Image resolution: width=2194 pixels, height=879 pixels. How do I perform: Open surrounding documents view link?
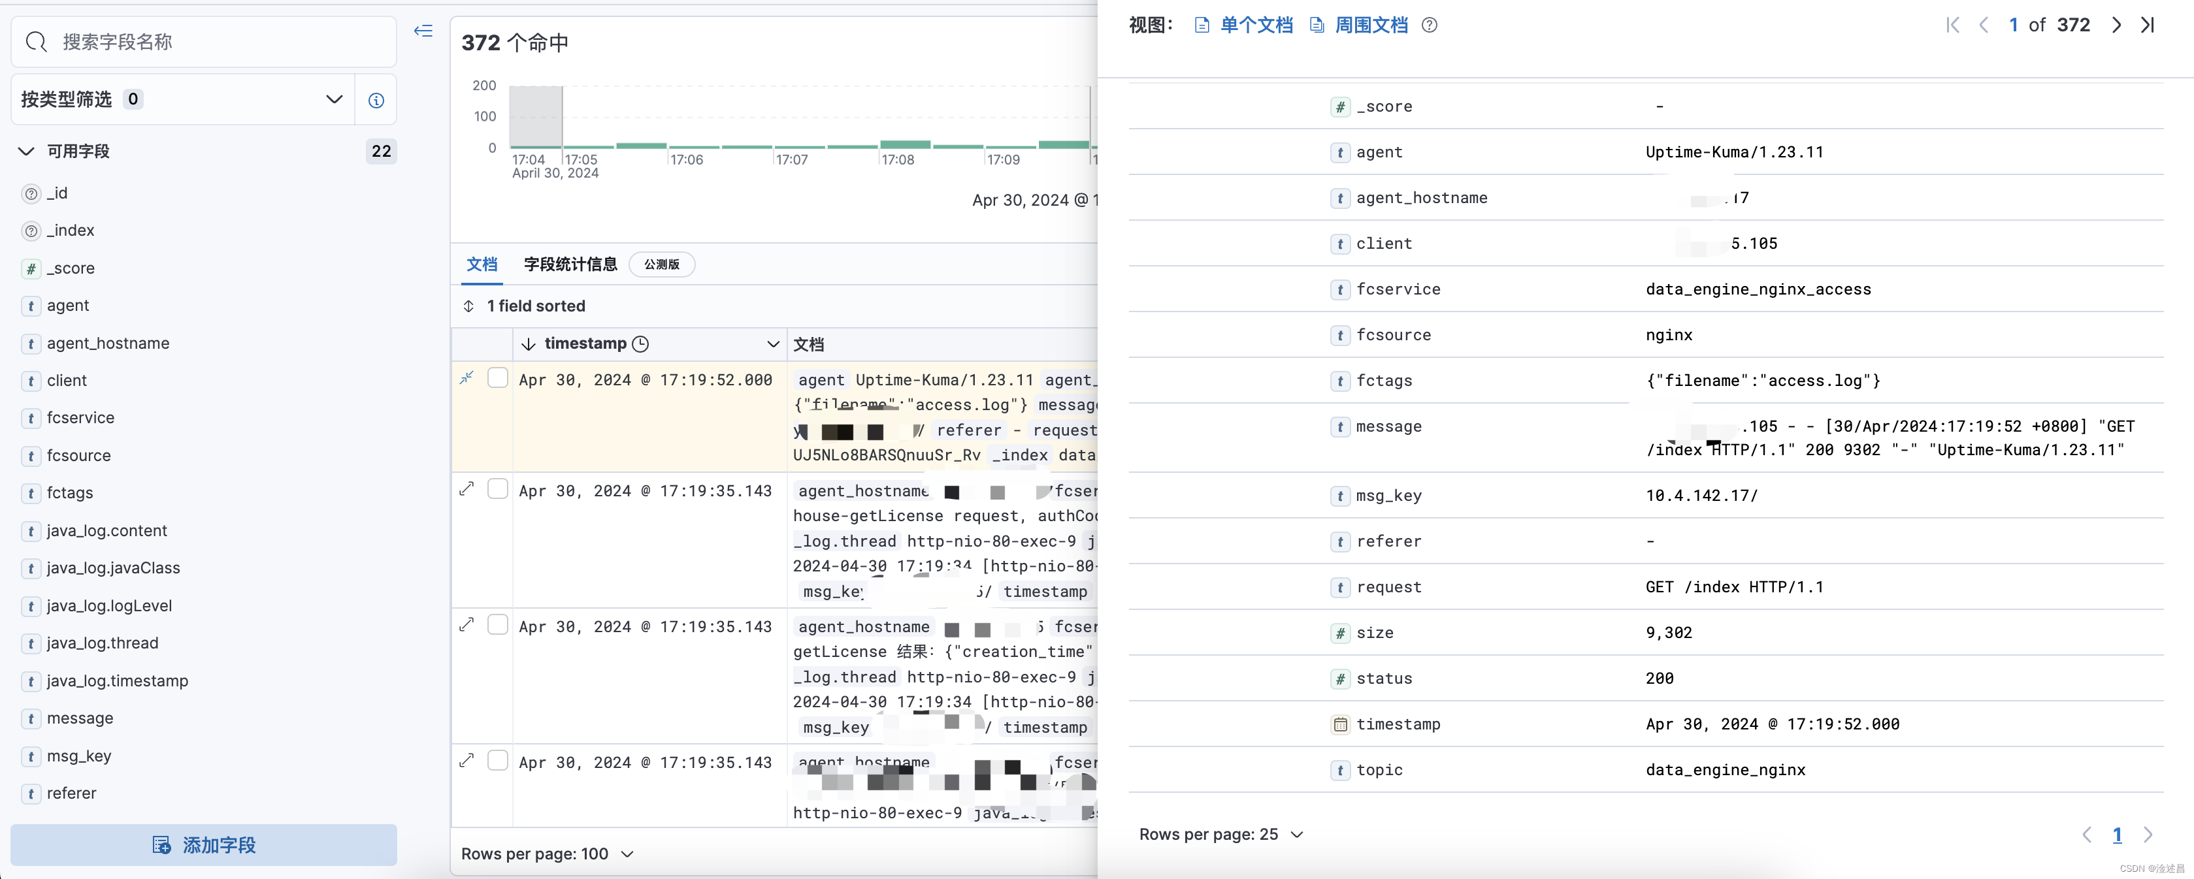point(1359,25)
